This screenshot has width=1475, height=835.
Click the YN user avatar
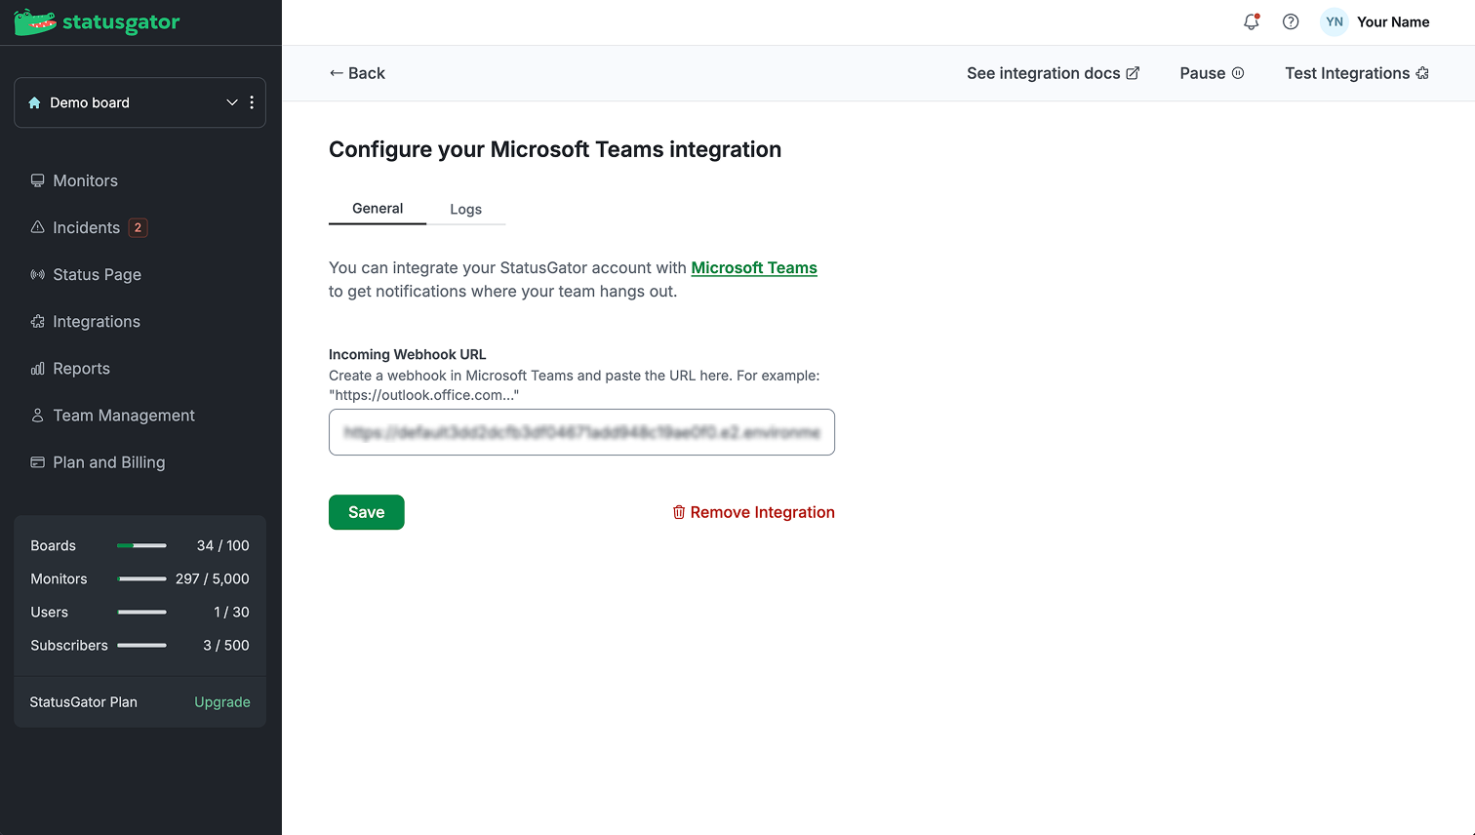click(1335, 21)
